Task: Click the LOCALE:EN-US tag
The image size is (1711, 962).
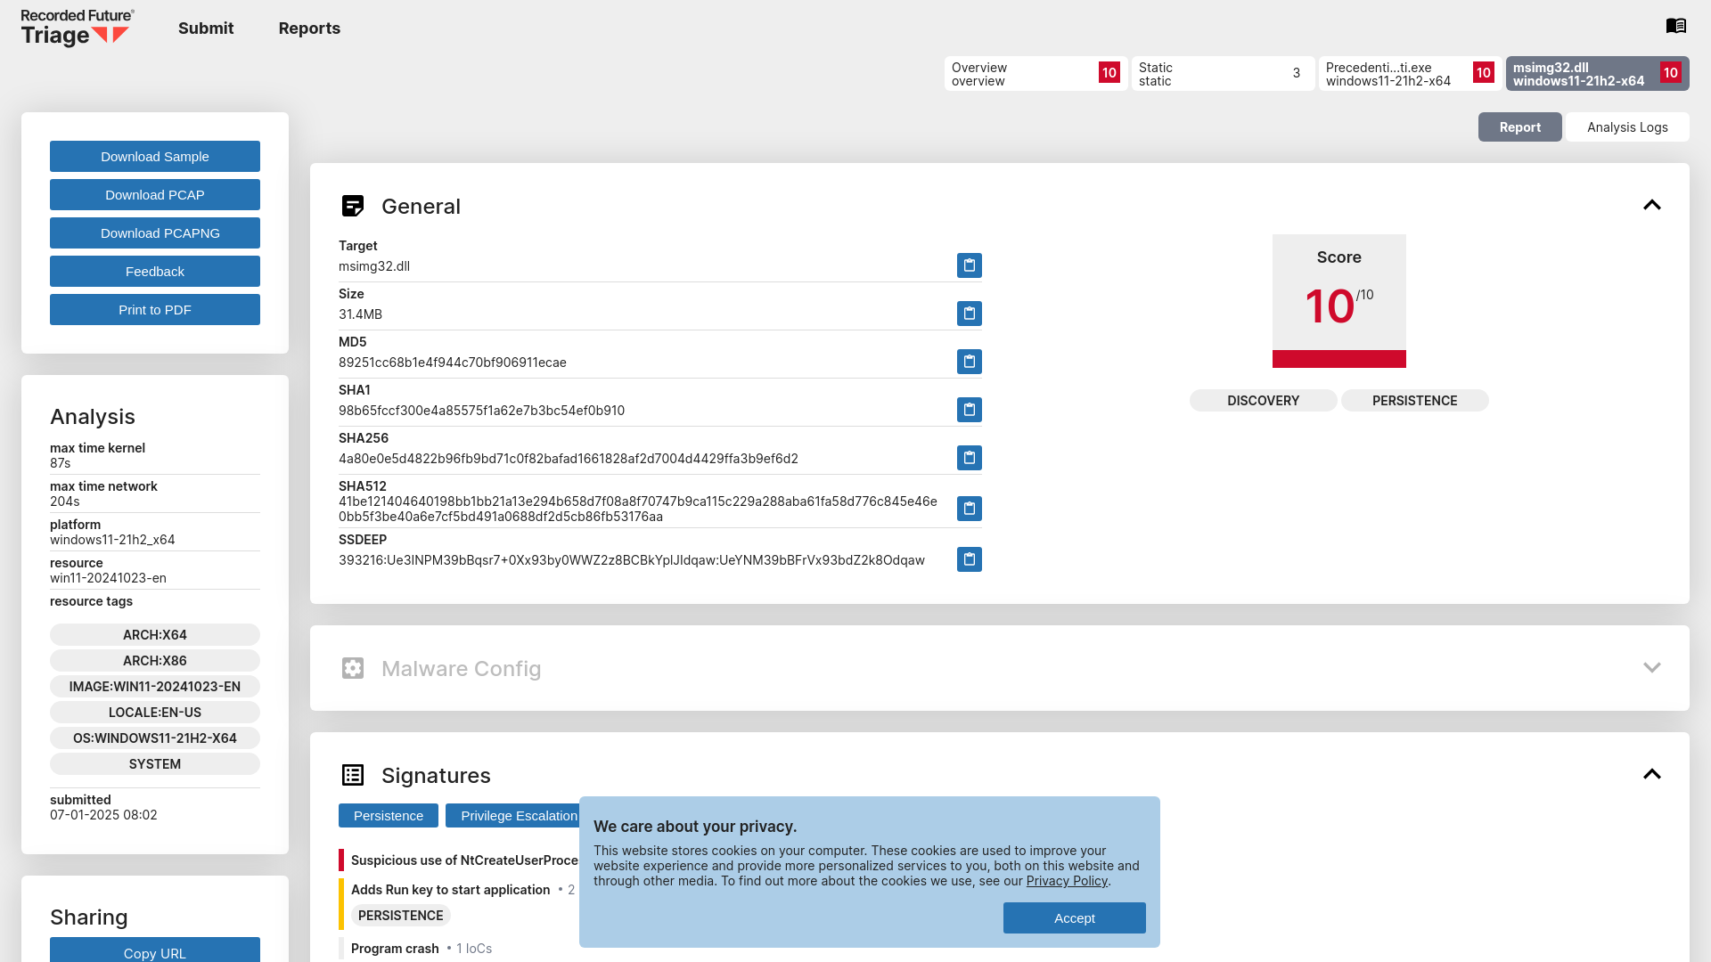Action: [155, 713]
